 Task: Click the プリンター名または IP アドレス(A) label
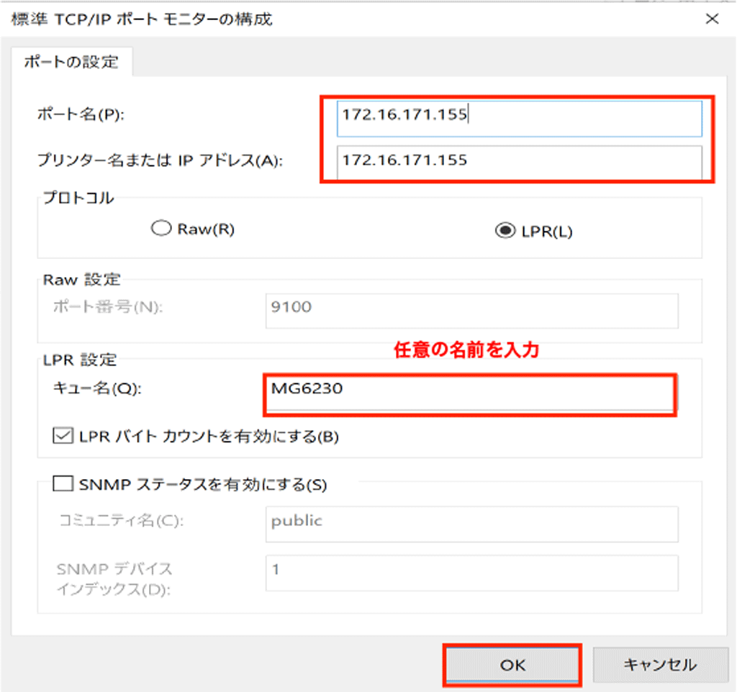160,161
